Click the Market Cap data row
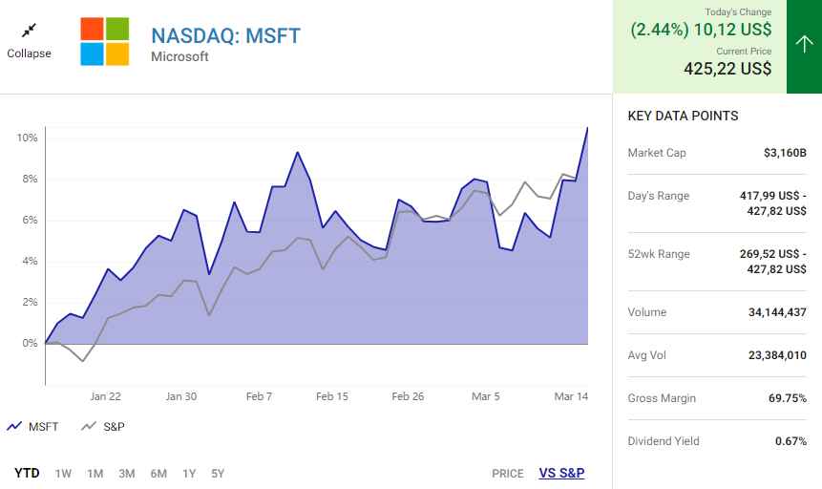The width and height of the screenshot is (822, 489). 716,153
